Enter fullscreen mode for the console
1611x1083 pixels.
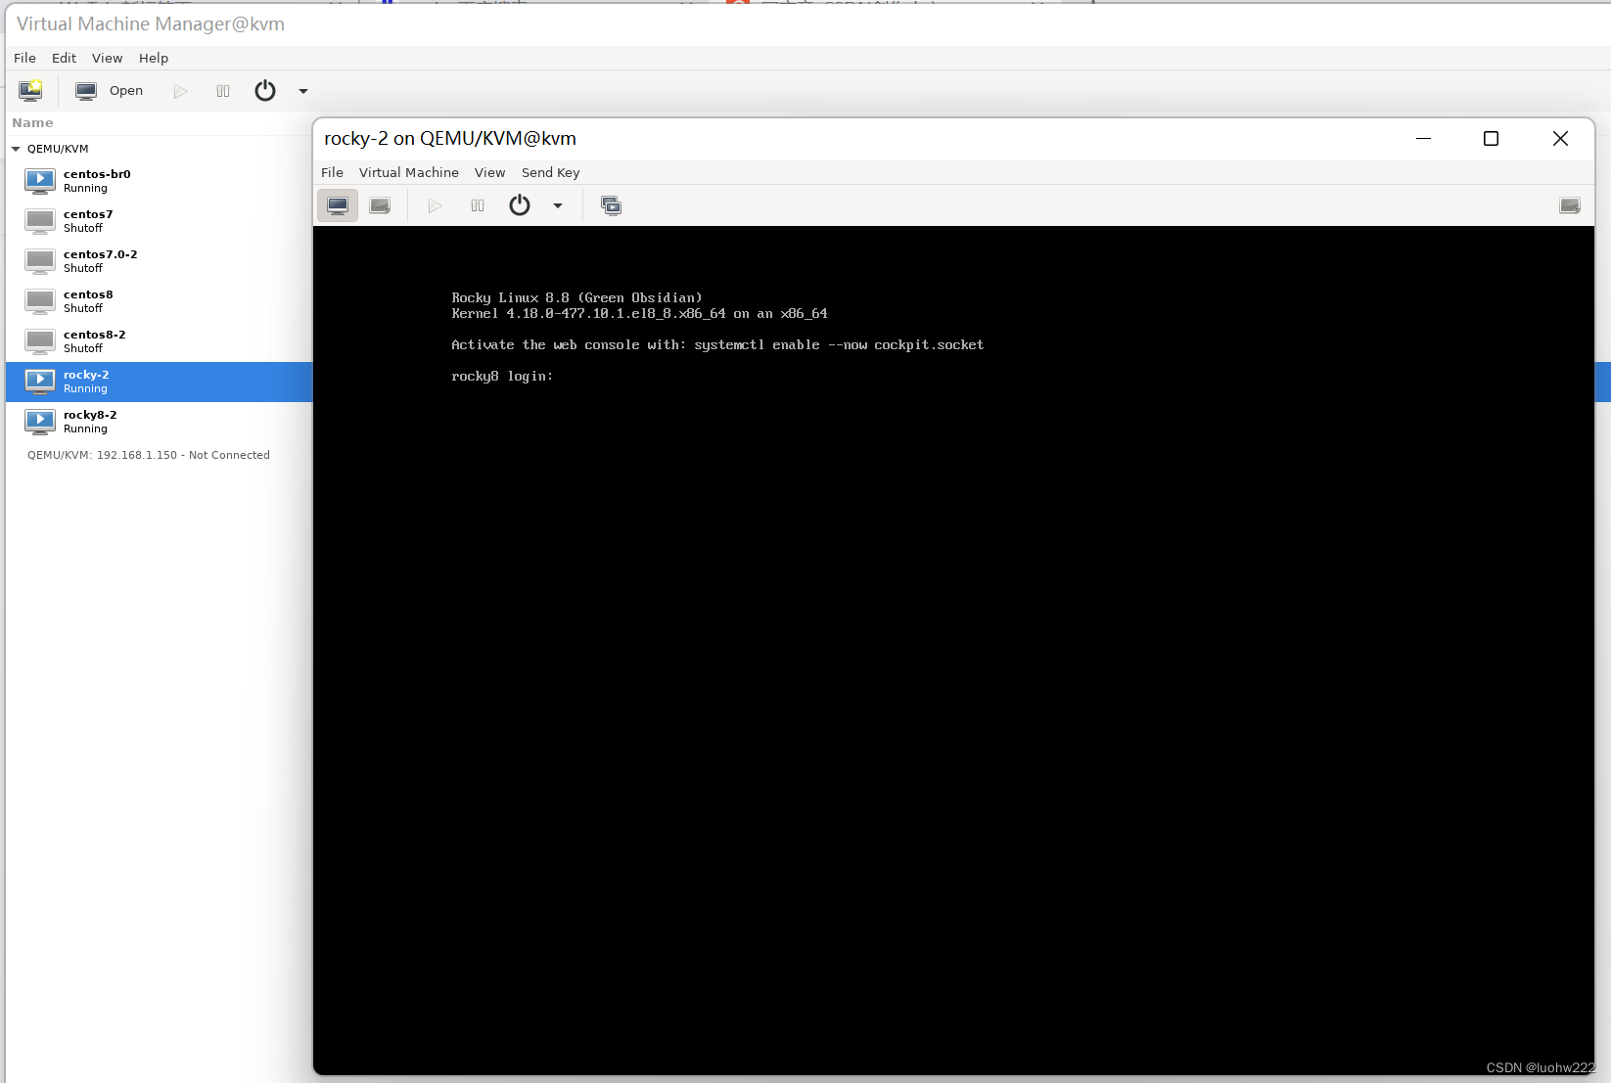click(1570, 205)
